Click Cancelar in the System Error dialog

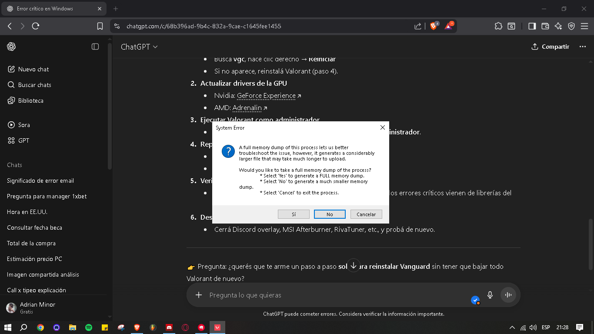tap(366, 214)
